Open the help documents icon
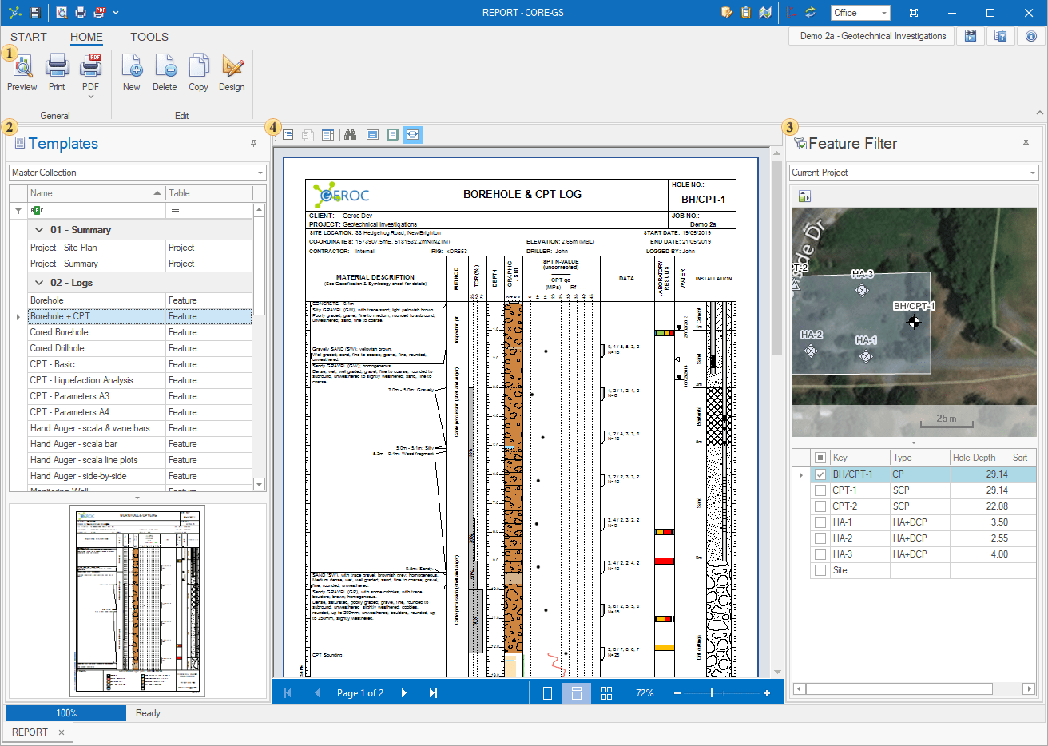 [x=1000, y=36]
